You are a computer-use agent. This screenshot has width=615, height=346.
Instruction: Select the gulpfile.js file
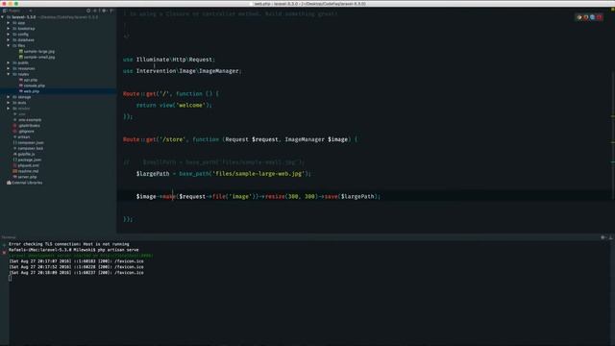[26, 154]
